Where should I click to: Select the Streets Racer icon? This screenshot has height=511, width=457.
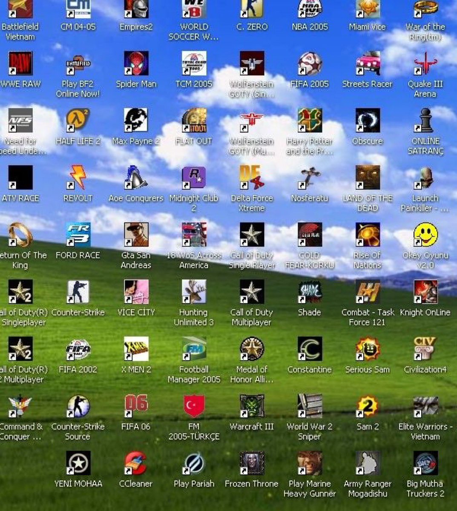tap(368, 63)
